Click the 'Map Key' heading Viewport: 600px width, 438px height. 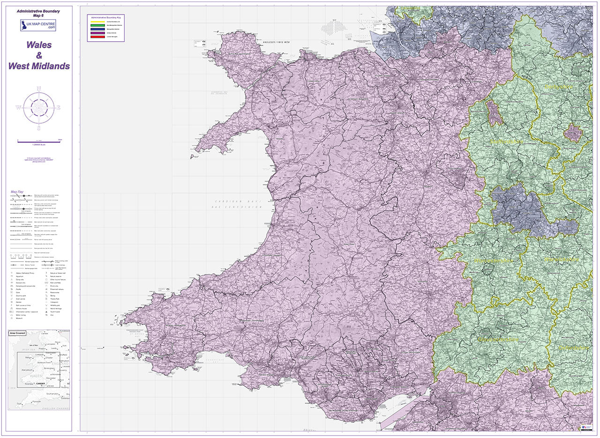coord(17,192)
